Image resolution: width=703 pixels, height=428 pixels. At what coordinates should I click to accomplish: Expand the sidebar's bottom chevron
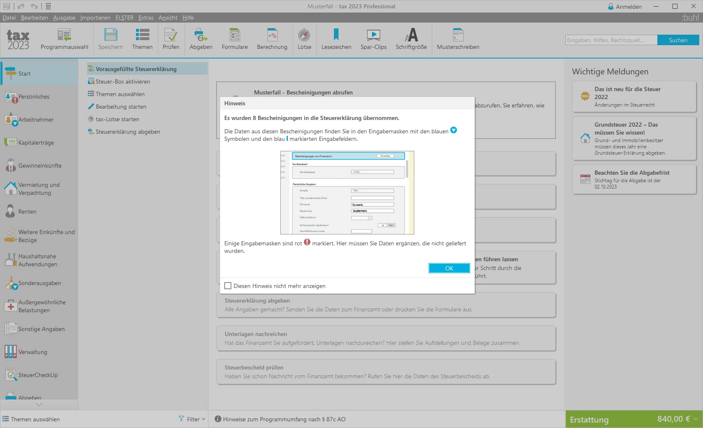coord(39,405)
